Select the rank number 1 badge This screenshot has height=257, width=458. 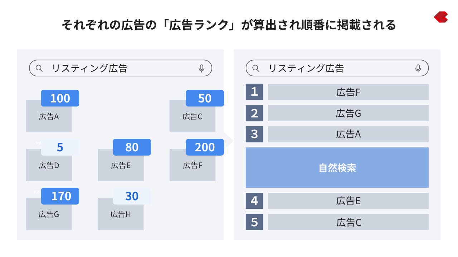point(254,92)
